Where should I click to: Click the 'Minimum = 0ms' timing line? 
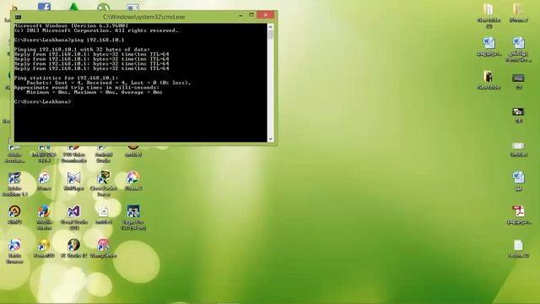coord(94,92)
